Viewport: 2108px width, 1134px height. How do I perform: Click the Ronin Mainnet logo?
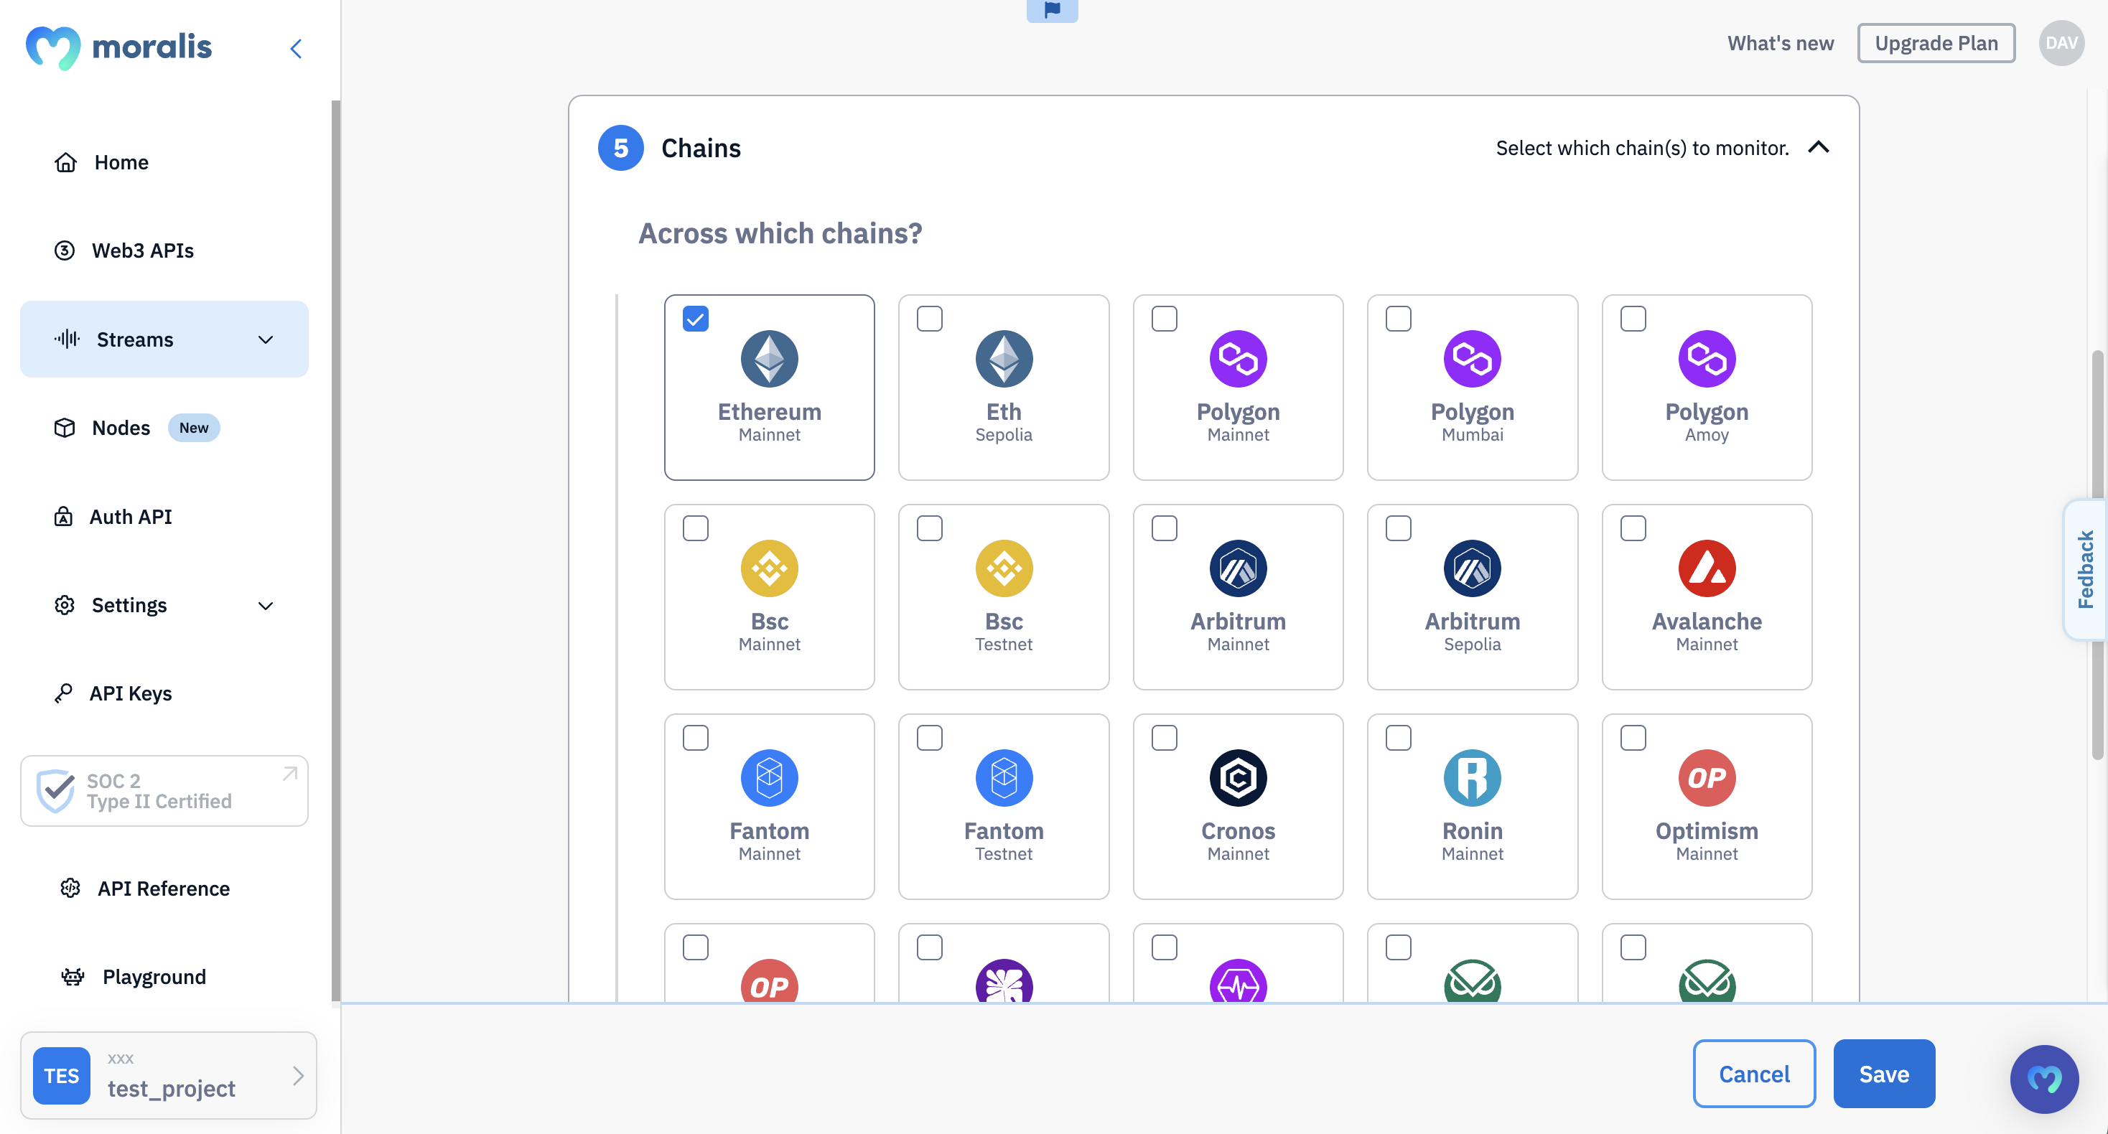[x=1471, y=777]
